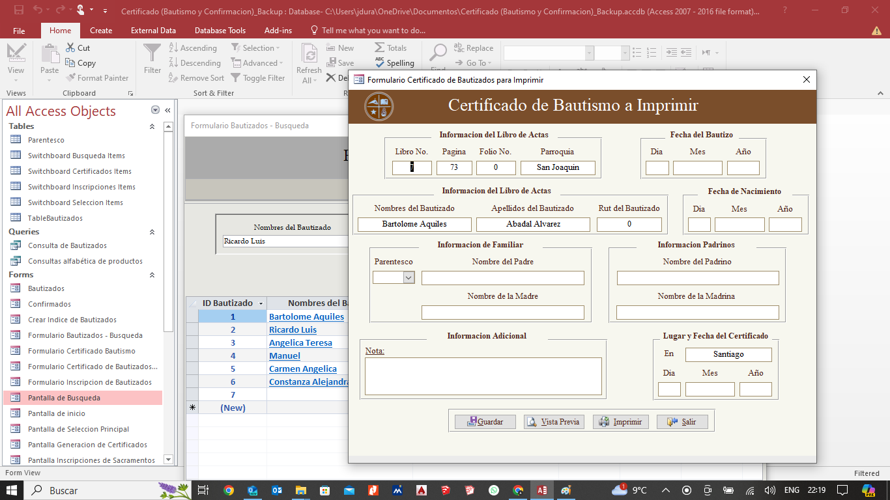This screenshot has width=890, height=500.
Task: Sort Ascending in Sort & Filter
Action: 193,48
